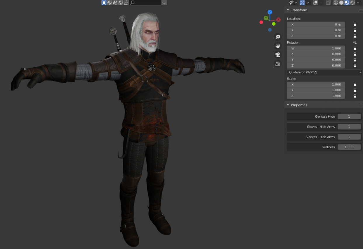Click the zoom magnifier viewport button
363x249 pixels.
(278, 37)
